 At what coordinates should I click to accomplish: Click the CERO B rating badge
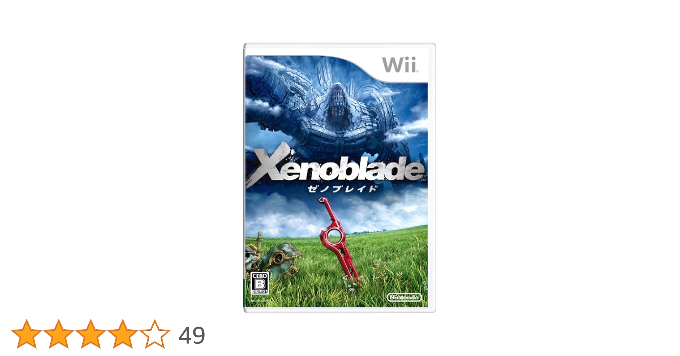[x=260, y=283]
